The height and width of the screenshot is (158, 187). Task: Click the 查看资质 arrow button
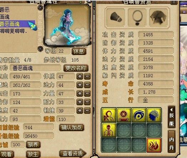tap(73, 153)
